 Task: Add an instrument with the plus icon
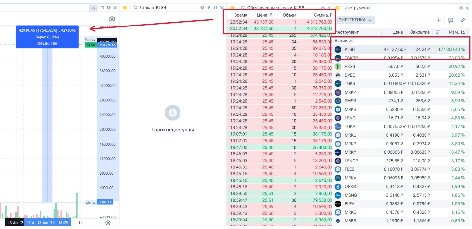point(439,20)
